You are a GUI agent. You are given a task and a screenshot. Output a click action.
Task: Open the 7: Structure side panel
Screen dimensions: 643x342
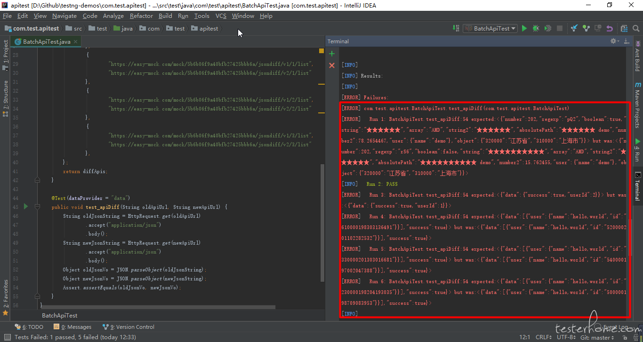tap(6, 98)
